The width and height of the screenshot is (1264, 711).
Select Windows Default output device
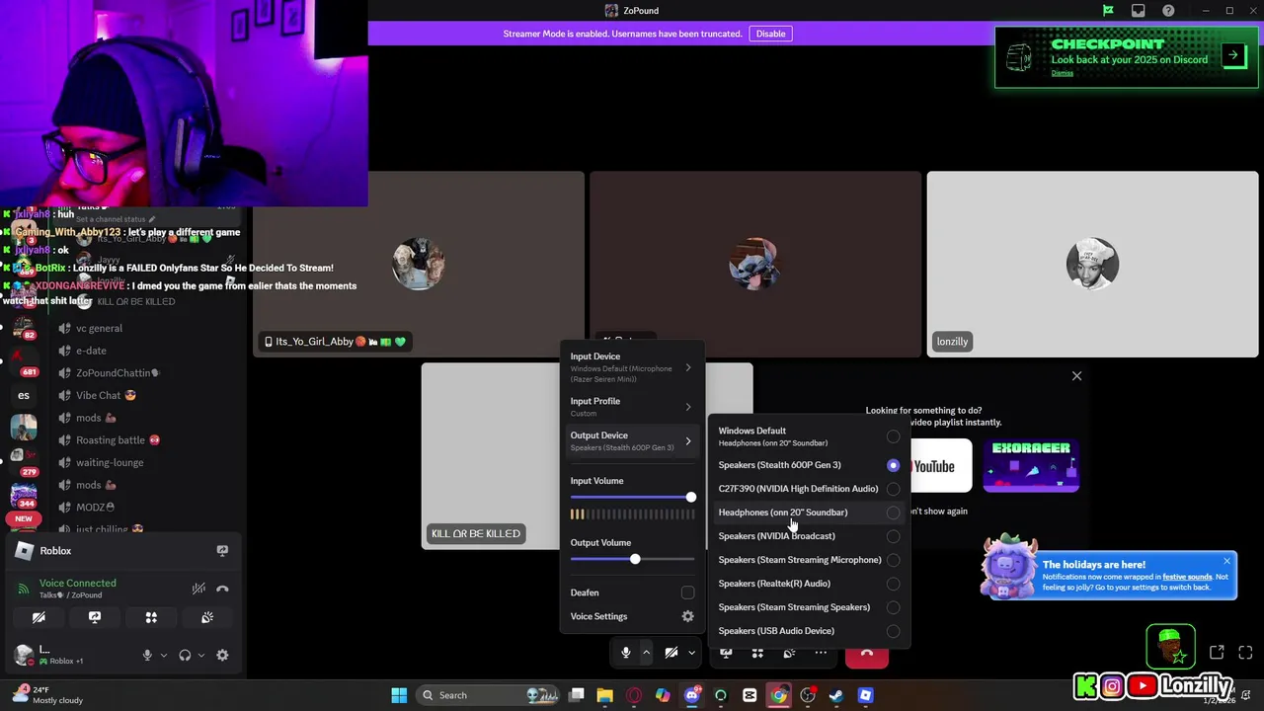click(x=809, y=436)
